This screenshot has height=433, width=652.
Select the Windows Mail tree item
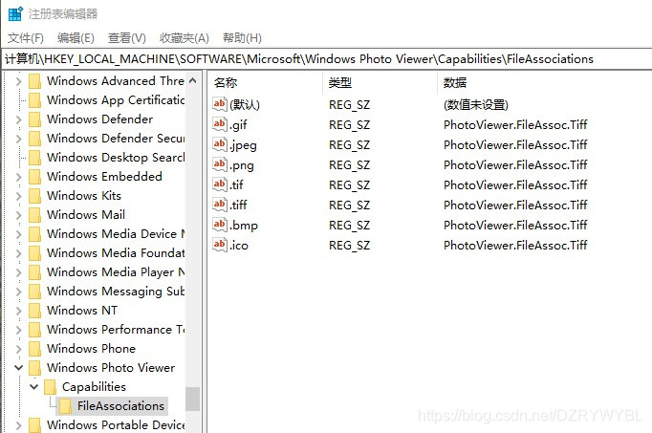click(x=86, y=215)
